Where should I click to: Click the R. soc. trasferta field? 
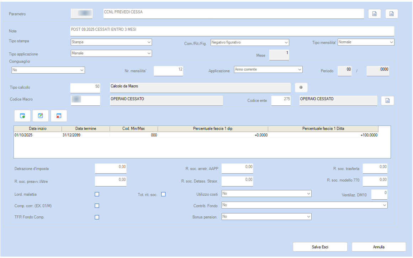pyautogui.click(x=375, y=168)
